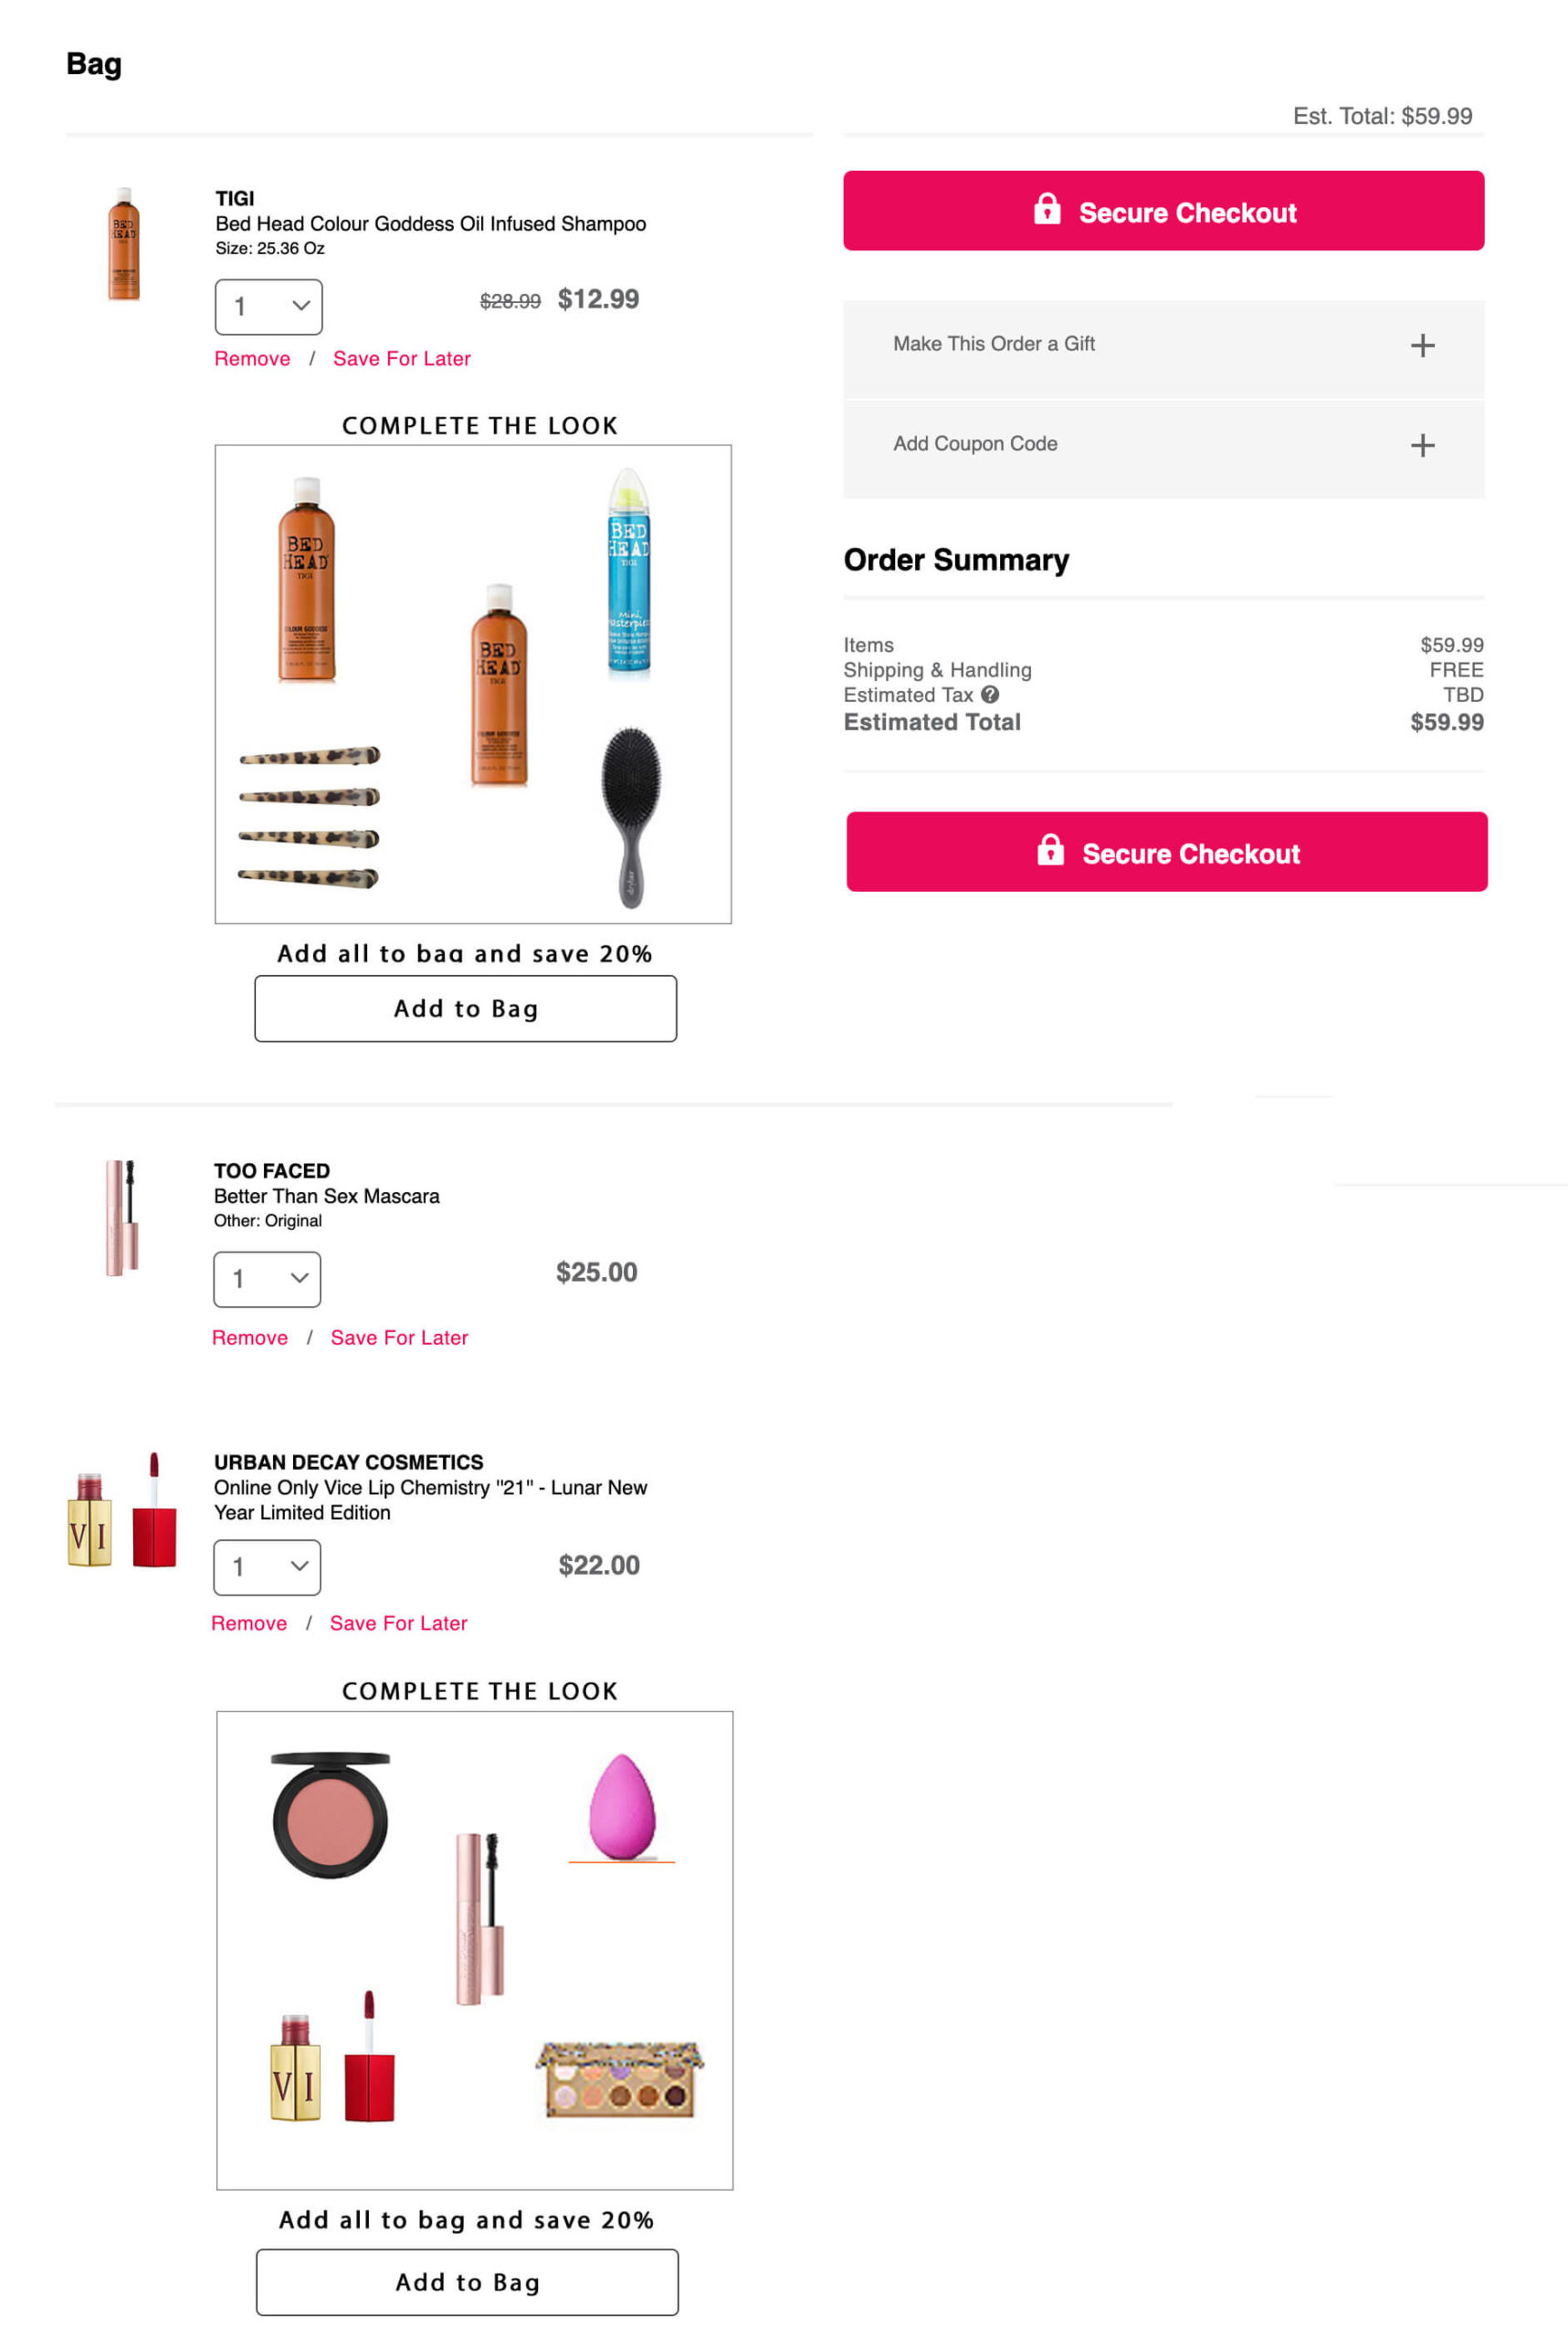Open the TIGI shampoo product thumbnail

(x=124, y=244)
